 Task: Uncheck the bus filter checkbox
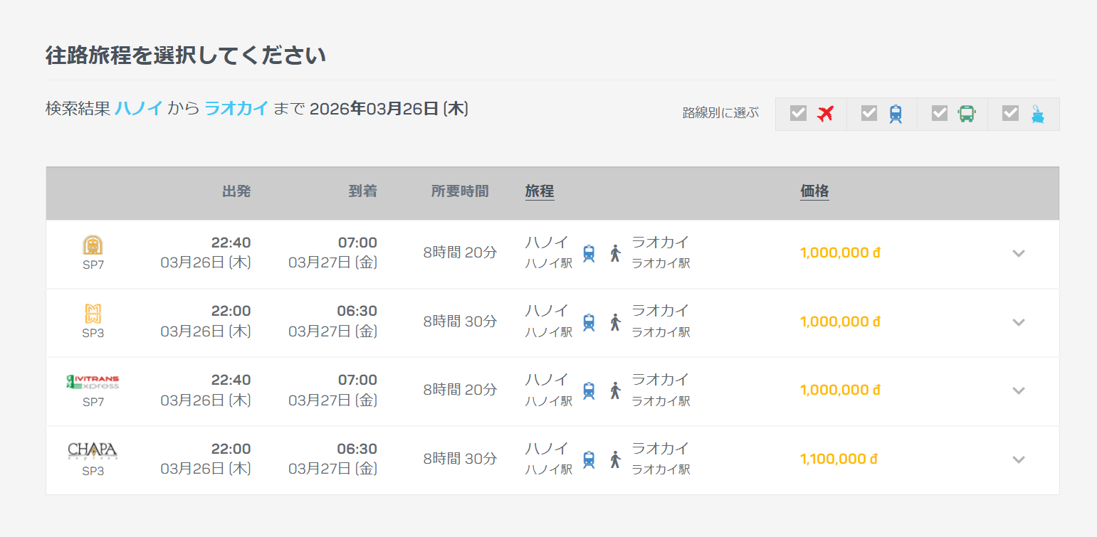coord(940,113)
